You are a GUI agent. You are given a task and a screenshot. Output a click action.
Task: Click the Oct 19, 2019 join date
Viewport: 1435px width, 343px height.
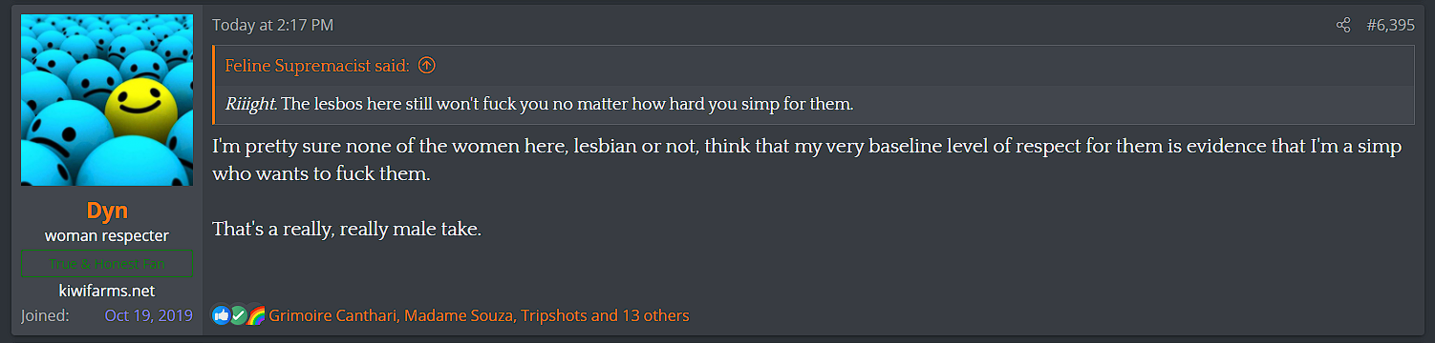pyautogui.click(x=148, y=315)
